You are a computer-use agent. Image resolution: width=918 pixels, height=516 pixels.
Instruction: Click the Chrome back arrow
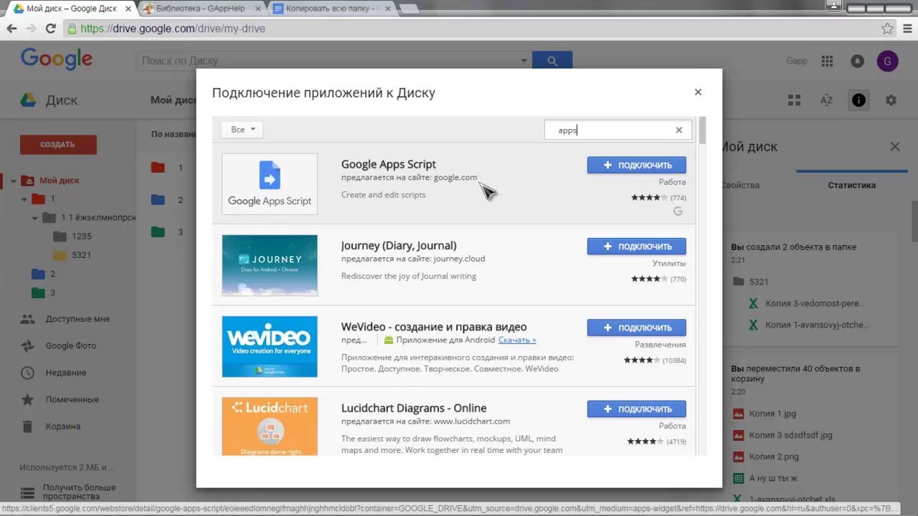(11, 29)
